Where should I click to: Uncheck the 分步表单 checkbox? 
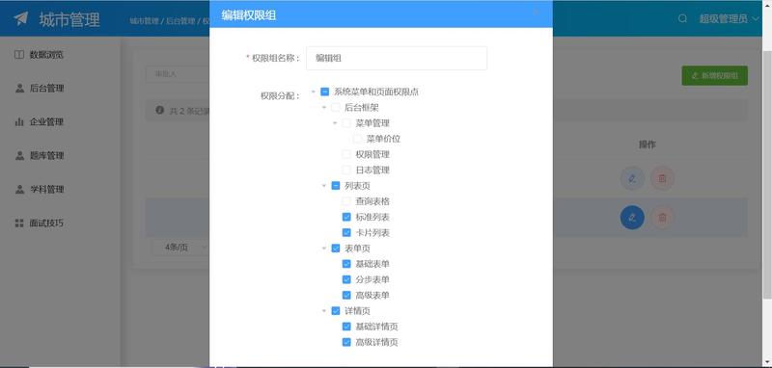tap(346, 279)
